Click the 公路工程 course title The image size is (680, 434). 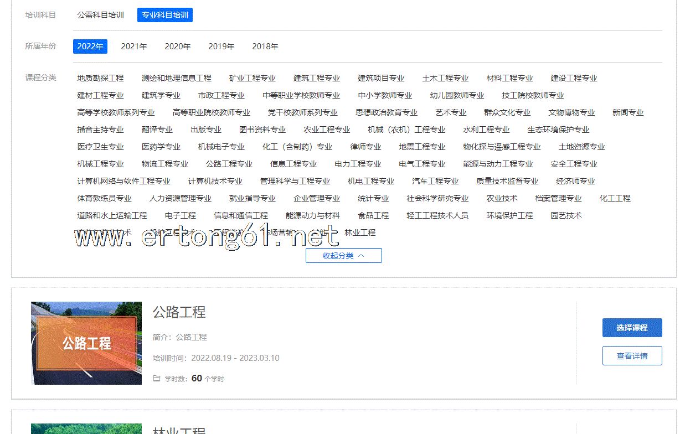tap(179, 312)
